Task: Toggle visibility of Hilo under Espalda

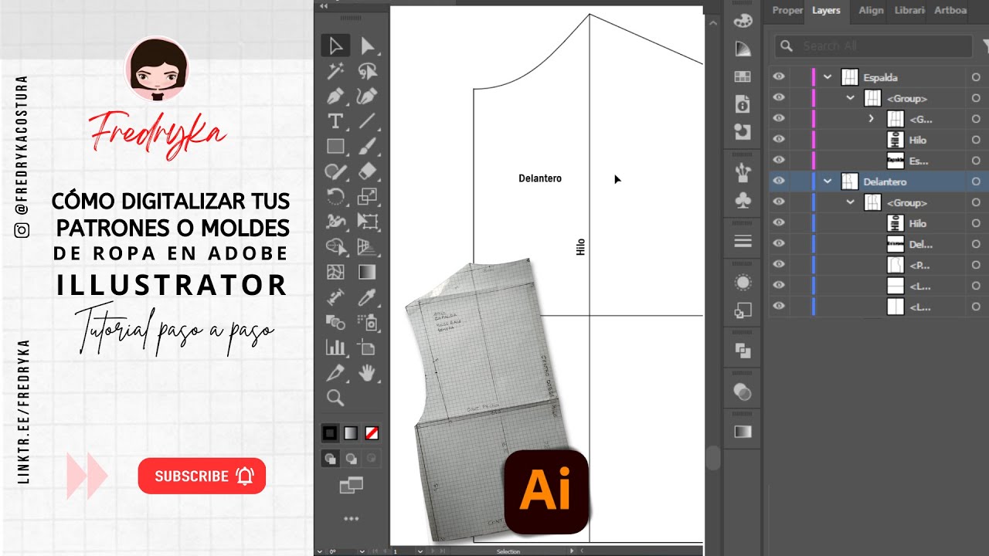Action: [x=779, y=140]
